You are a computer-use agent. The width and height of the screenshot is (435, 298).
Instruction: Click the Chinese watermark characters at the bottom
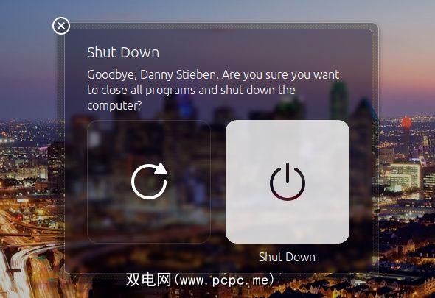coord(148,280)
